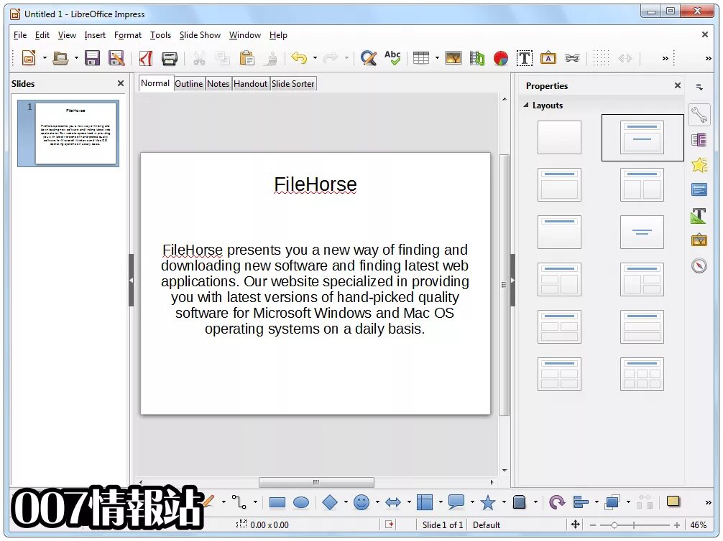Viewport: 723px width, 541px height.
Task: Choose the Blank slide layout
Action: coord(559,137)
